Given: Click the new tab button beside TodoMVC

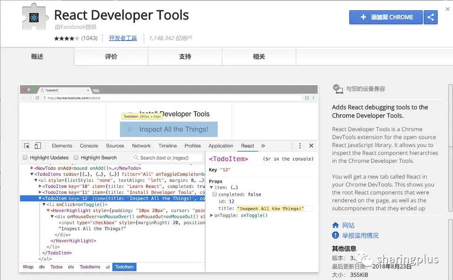Looking at the screenshot, I should 96,91.
